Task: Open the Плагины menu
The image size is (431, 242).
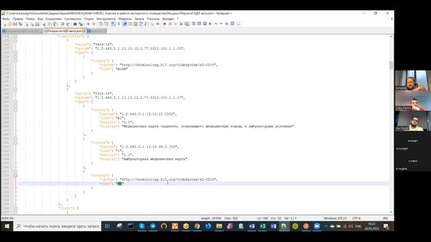Action: [x=153, y=19]
